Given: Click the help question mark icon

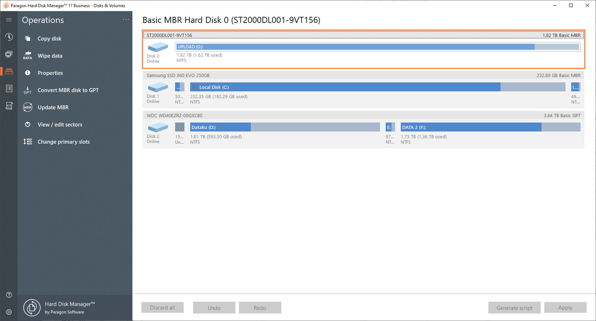Looking at the screenshot, I should point(9,295).
